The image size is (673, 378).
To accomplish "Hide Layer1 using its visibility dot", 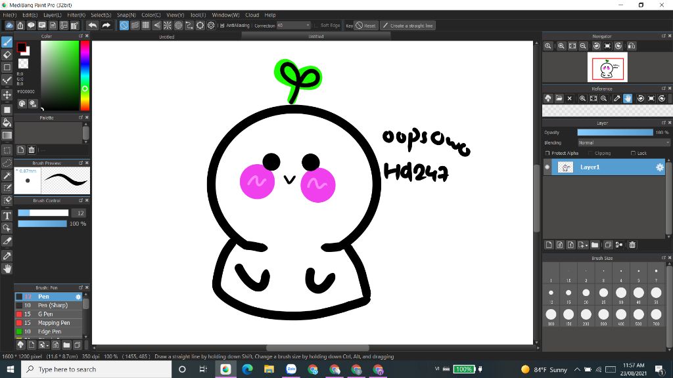I will coord(547,167).
